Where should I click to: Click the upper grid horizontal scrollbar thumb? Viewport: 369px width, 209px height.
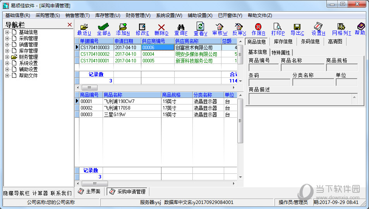click(89, 87)
